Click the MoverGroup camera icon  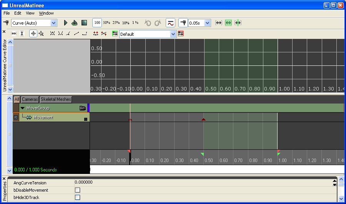click(83, 108)
